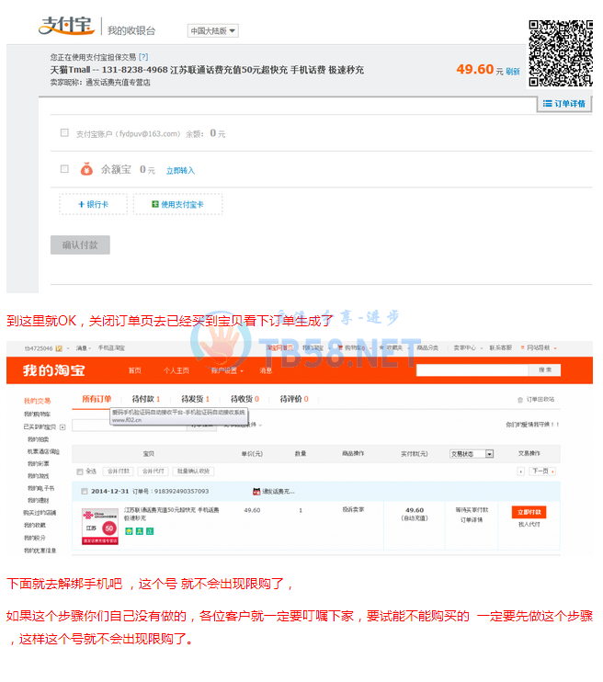Viewport: 603px width, 682px height.
Task: Click the 使用支付宝卡 button
Action: click(x=177, y=204)
